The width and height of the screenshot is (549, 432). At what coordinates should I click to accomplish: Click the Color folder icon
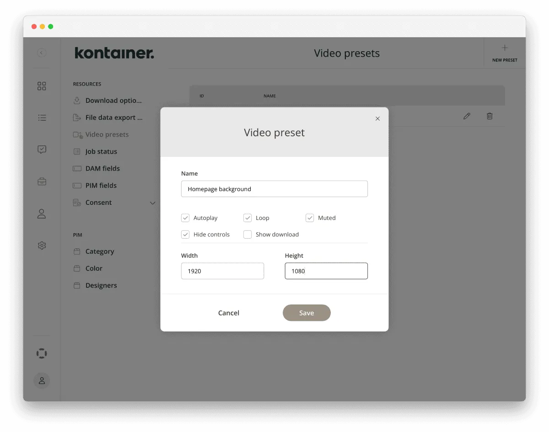coord(77,268)
